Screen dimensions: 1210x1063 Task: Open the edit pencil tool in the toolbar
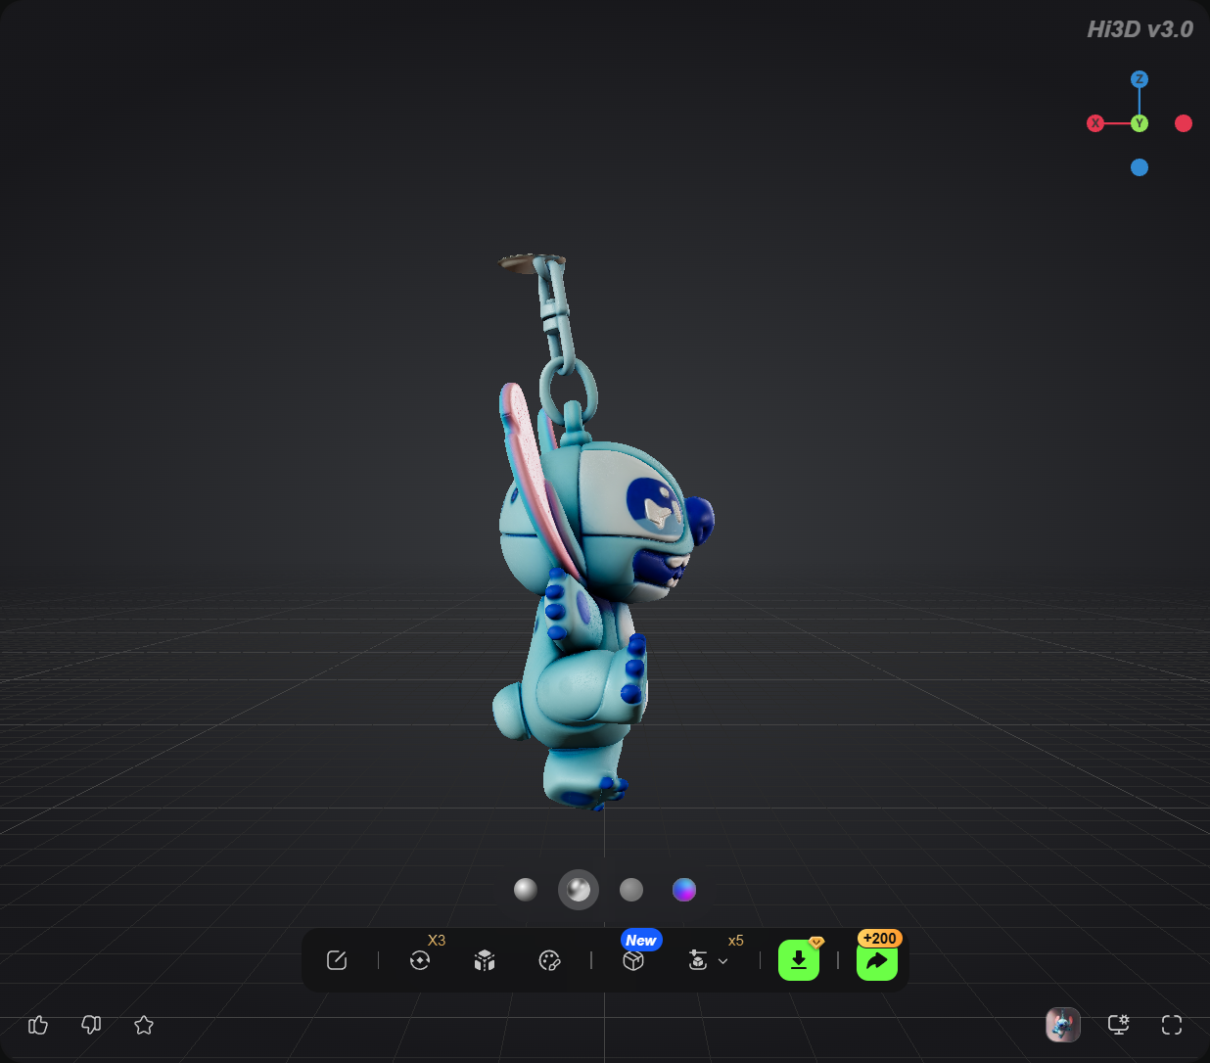pos(337,960)
